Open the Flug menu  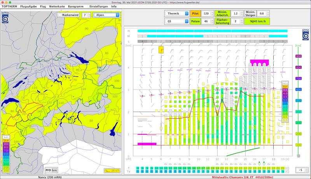pyautogui.click(x=43, y=6)
